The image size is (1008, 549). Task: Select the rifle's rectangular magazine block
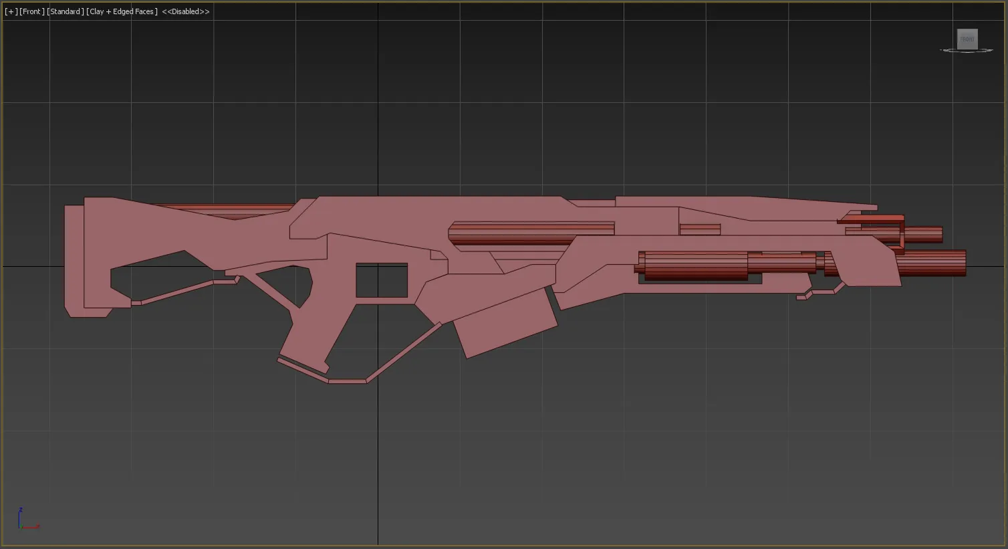(x=506, y=328)
